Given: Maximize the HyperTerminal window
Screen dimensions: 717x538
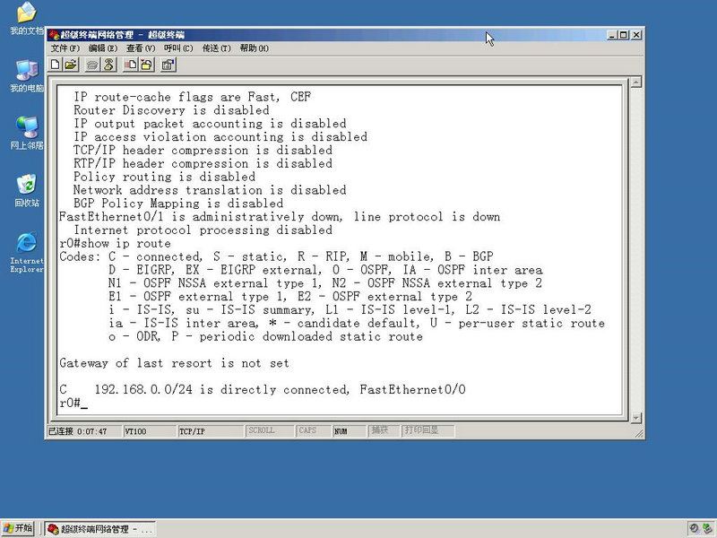Looking at the screenshot, I should point(623,35).
